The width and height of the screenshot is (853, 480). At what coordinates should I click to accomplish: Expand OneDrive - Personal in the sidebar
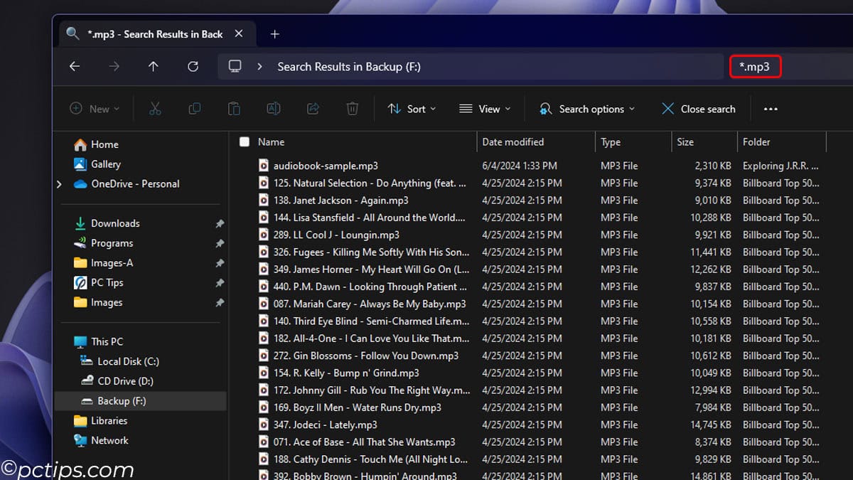click(x=59, y=183)
